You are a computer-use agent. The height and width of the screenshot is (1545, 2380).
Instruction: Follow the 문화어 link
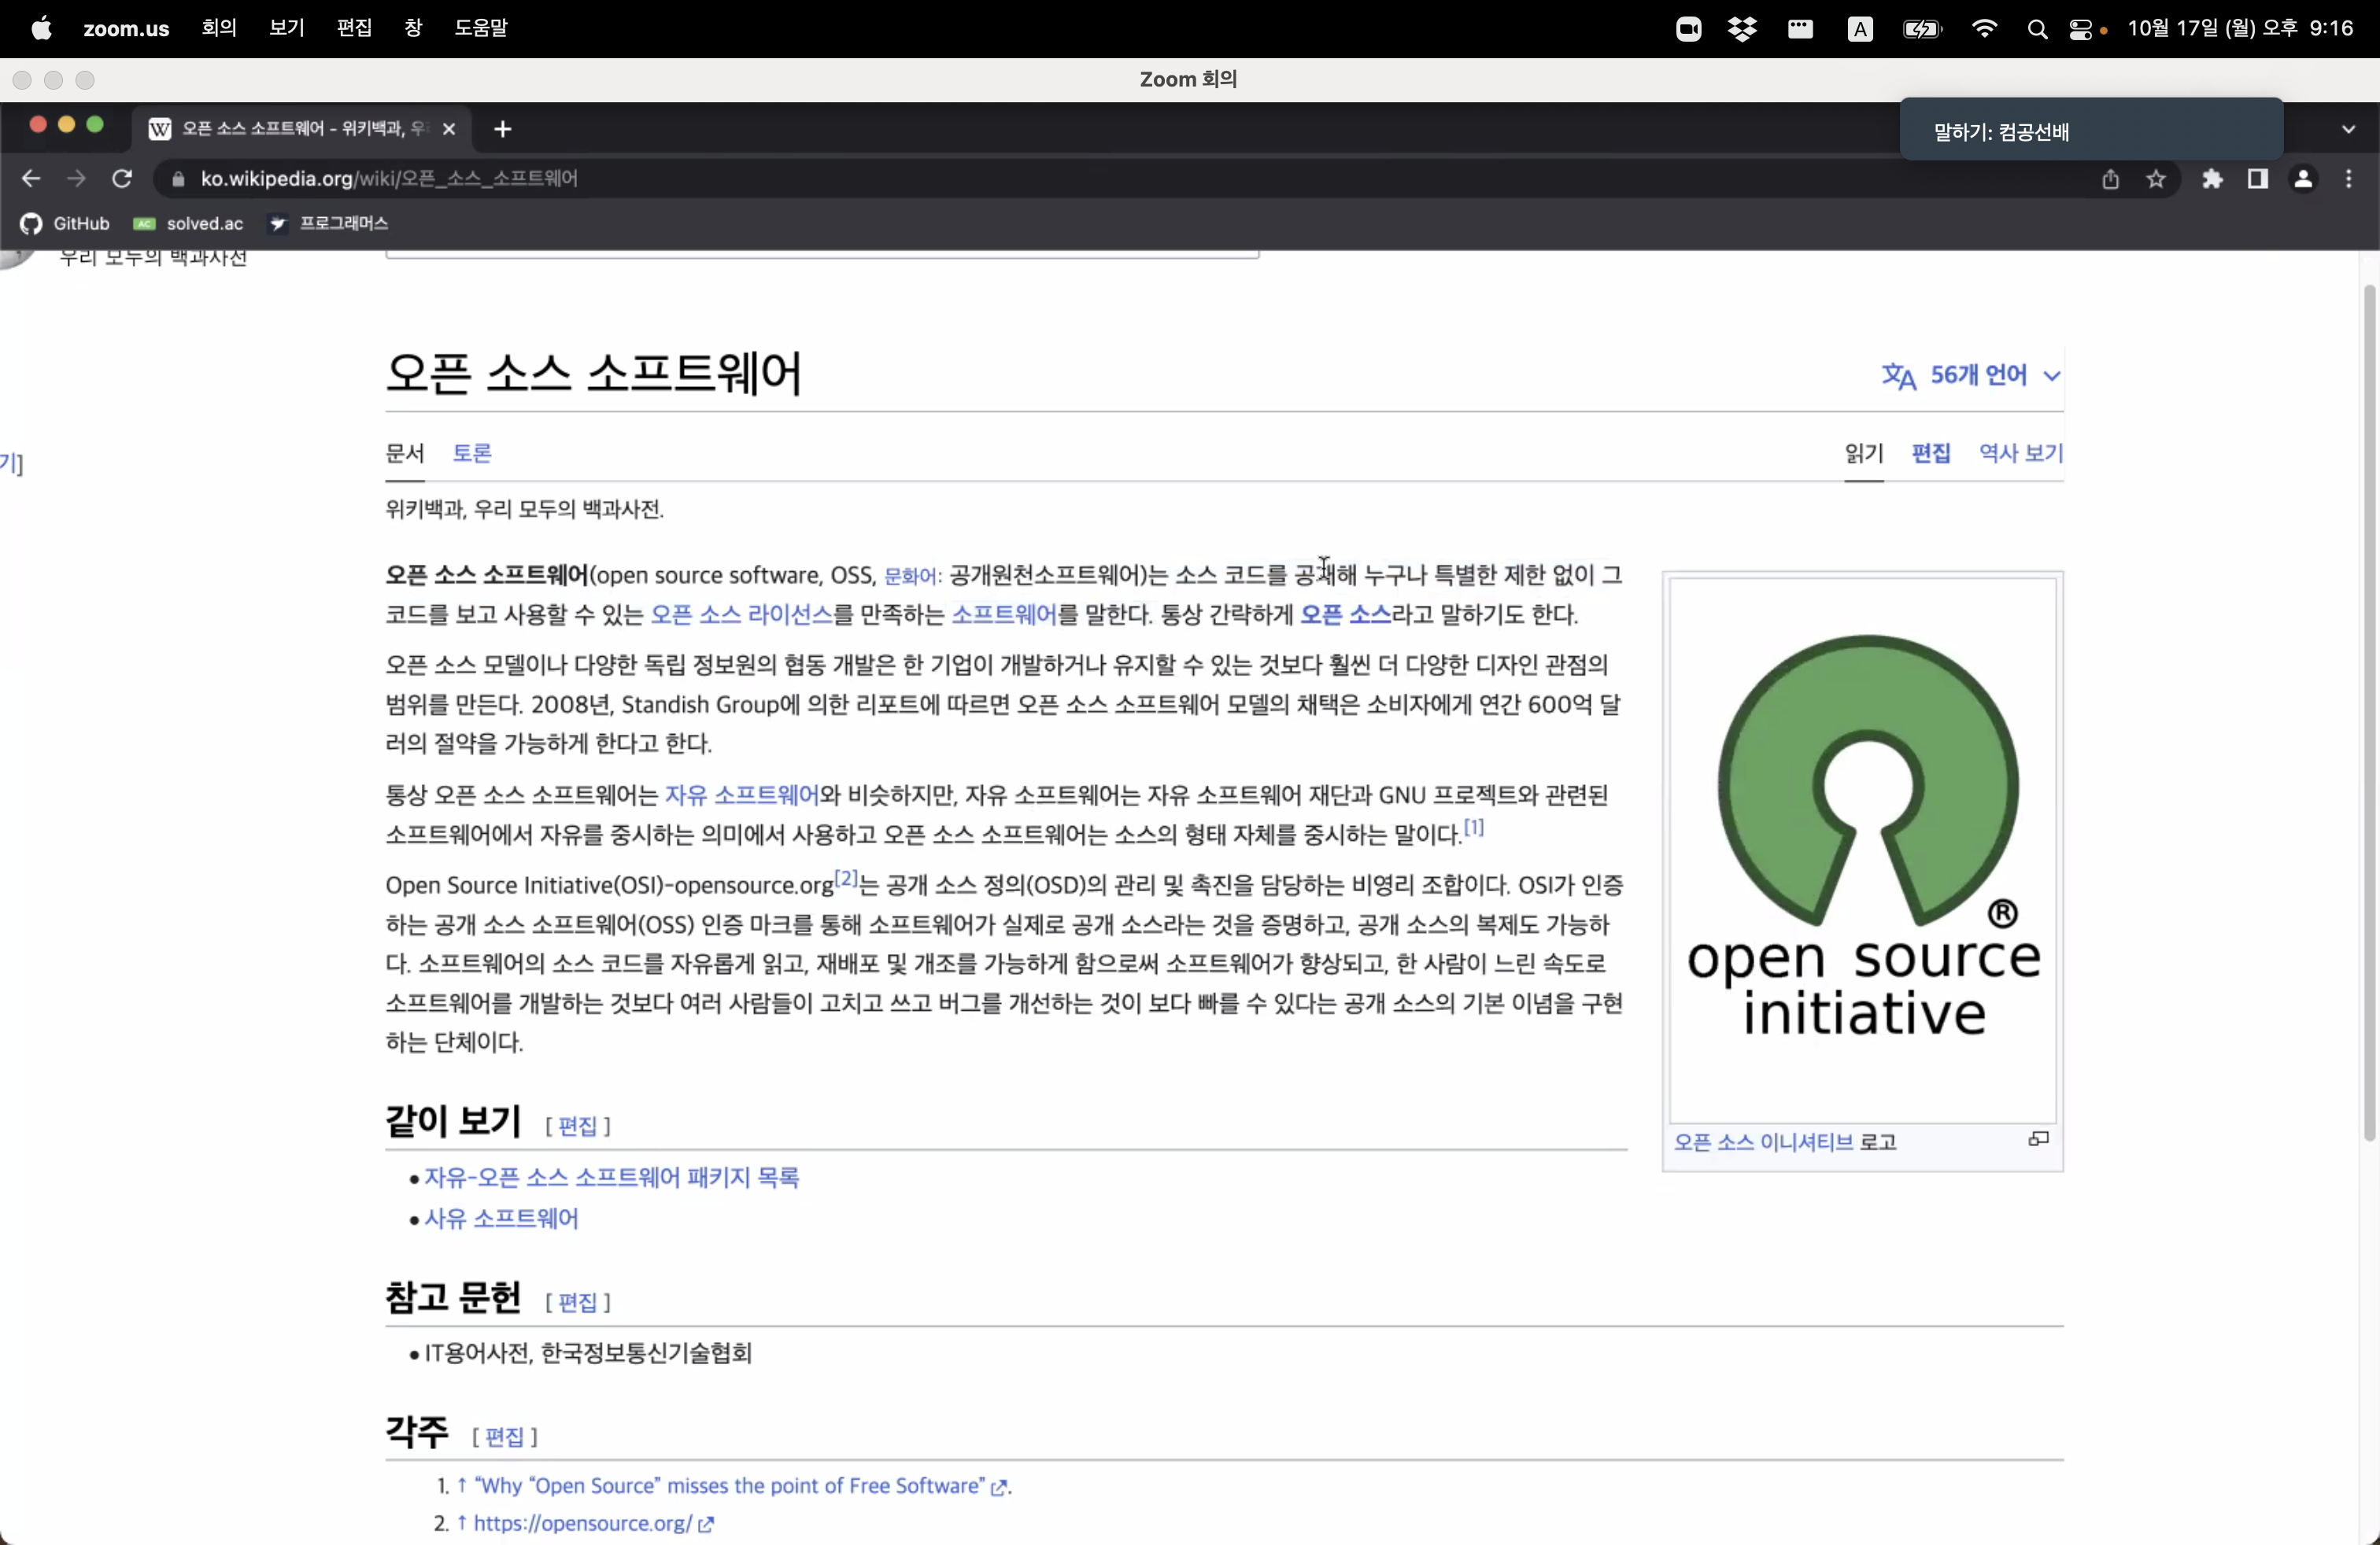coord(909,577)
